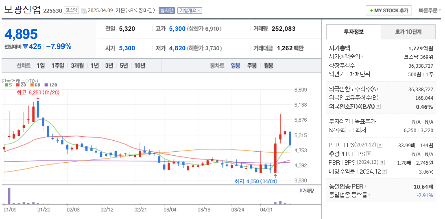
Task: Click the 최저 4,050 (04/04) chart marker
Action: [256, 181]
